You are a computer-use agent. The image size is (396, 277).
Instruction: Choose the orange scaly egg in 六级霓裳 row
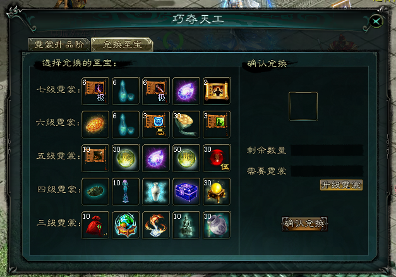coord(95,125)
